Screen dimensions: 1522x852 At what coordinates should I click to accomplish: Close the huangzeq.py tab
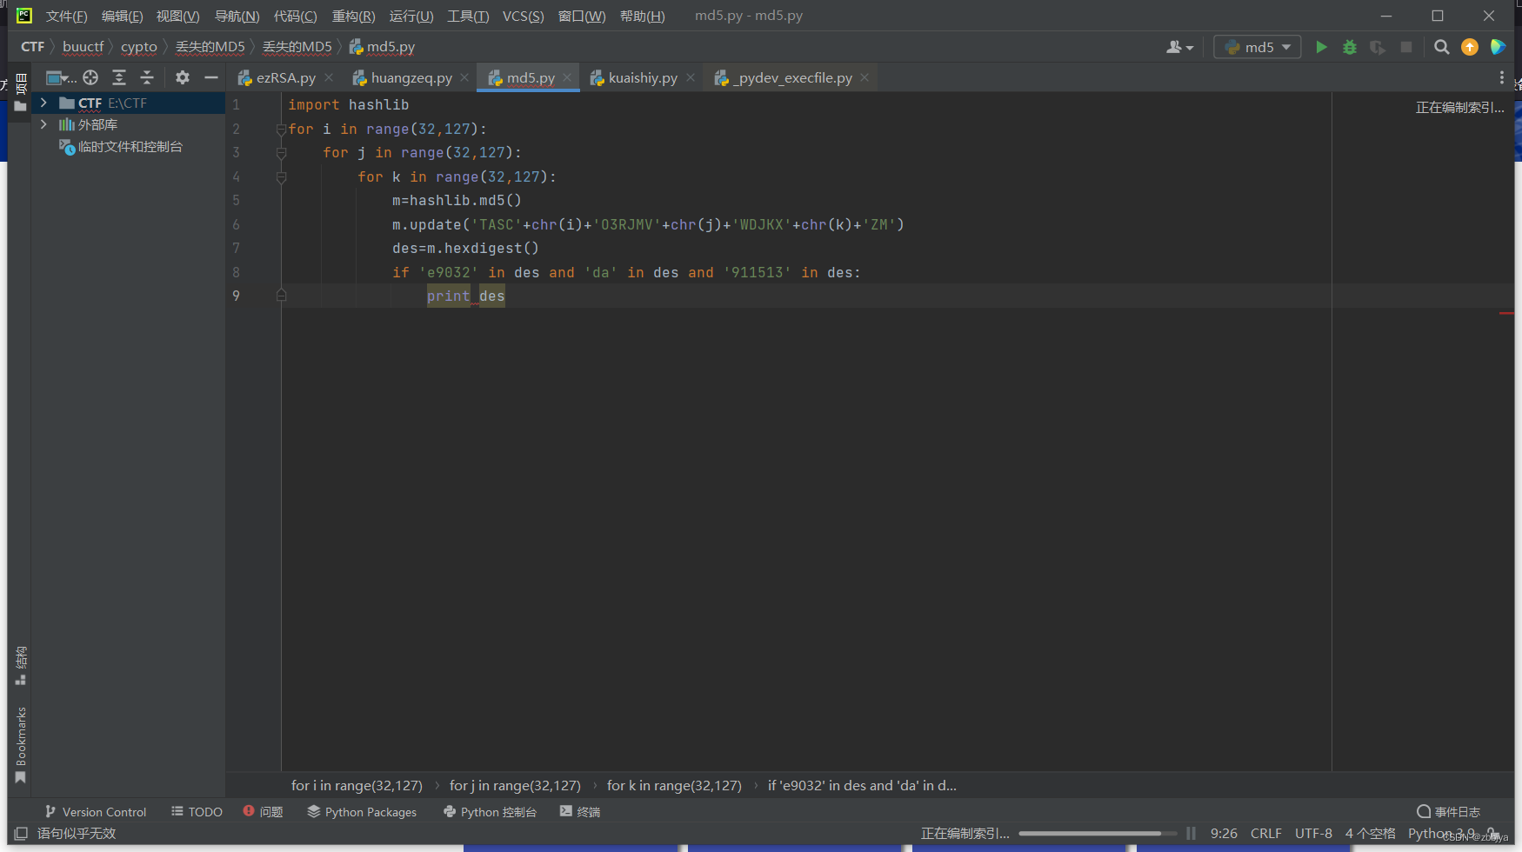464,77
